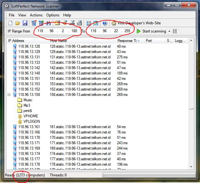Click the print$ folder icon
200x183 pixels.
pyautogui.click(x=19, y=110)
